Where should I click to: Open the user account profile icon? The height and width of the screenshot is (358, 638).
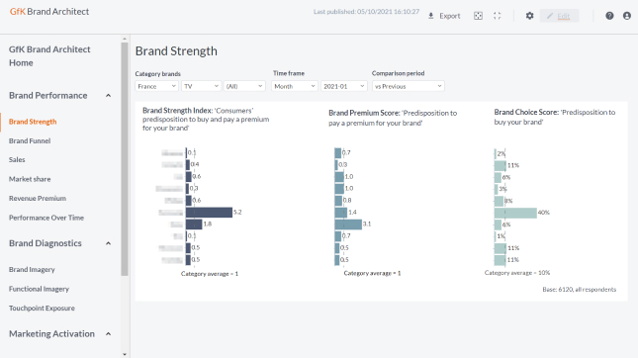tap(626, 16)
